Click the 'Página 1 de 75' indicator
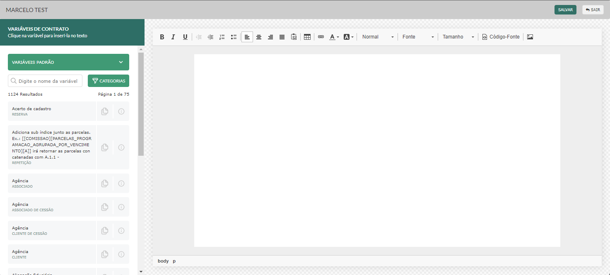 coord(113,94)
